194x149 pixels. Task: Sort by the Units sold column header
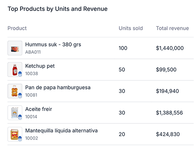[x=131, y=28]
